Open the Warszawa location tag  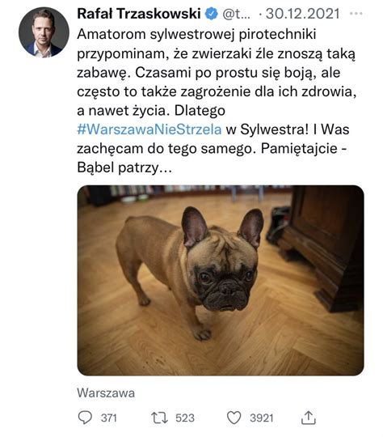tap(106, 393)
